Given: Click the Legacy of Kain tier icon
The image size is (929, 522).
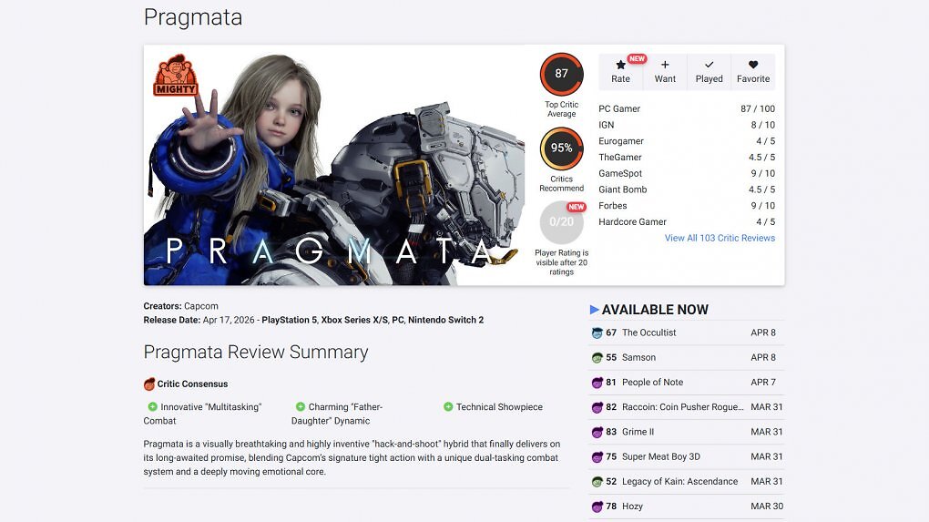Looking at the screenshot, I should 597,482.
